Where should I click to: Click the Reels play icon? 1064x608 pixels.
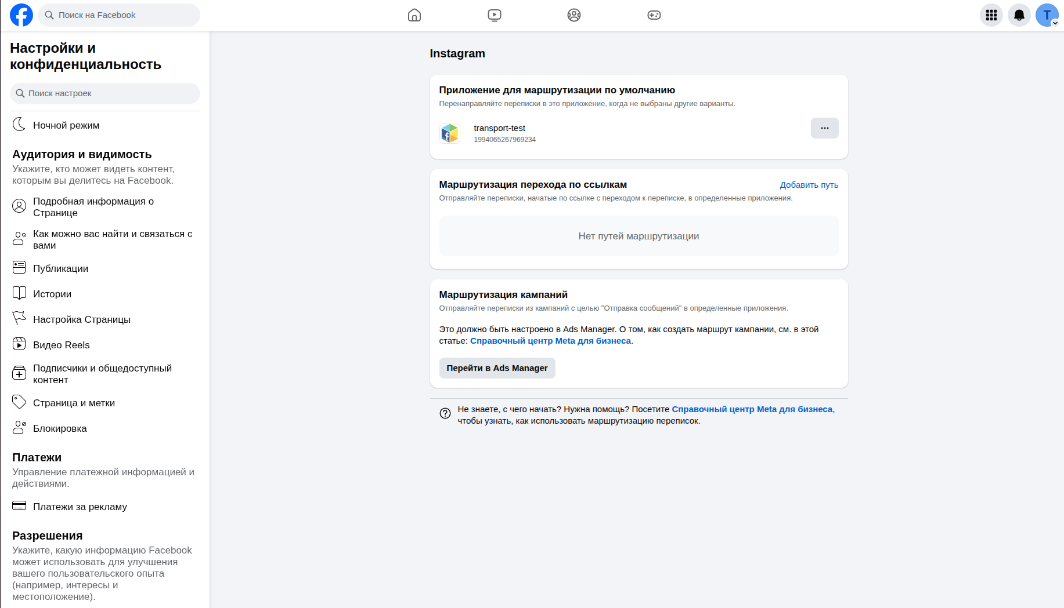19,344
